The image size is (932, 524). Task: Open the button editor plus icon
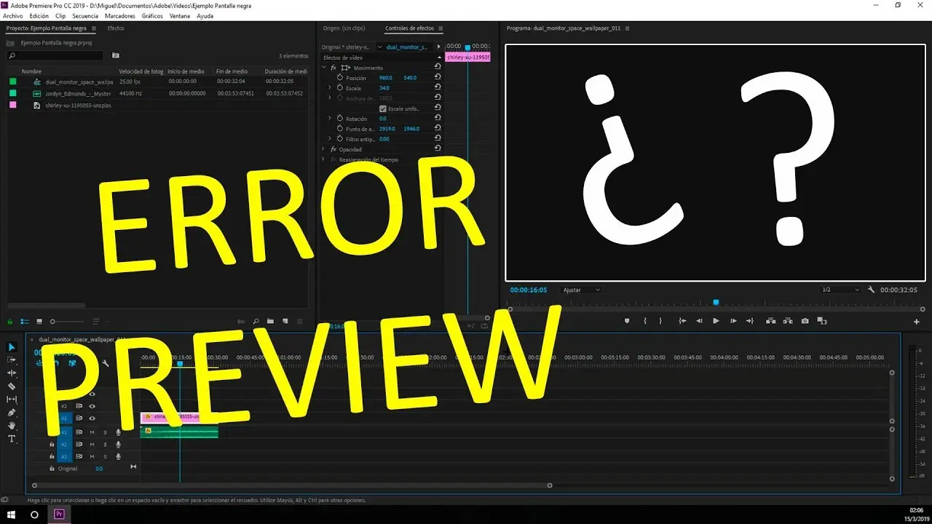pos(917,322)
